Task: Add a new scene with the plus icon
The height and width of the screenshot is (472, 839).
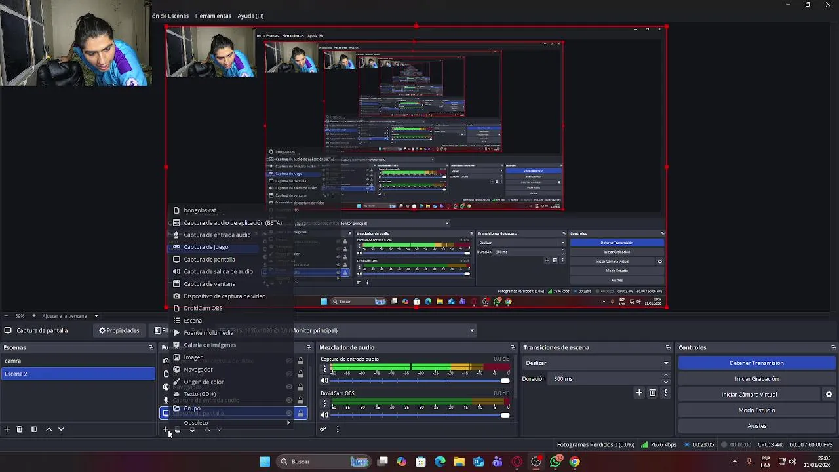Action: 7,429
